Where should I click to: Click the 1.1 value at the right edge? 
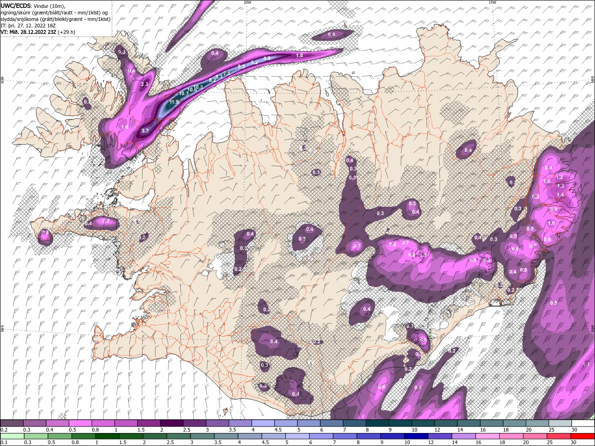[586, 364]
